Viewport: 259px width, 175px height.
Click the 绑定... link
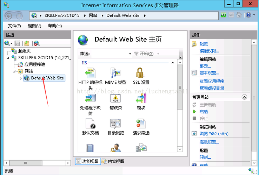[x=205, y=66]
